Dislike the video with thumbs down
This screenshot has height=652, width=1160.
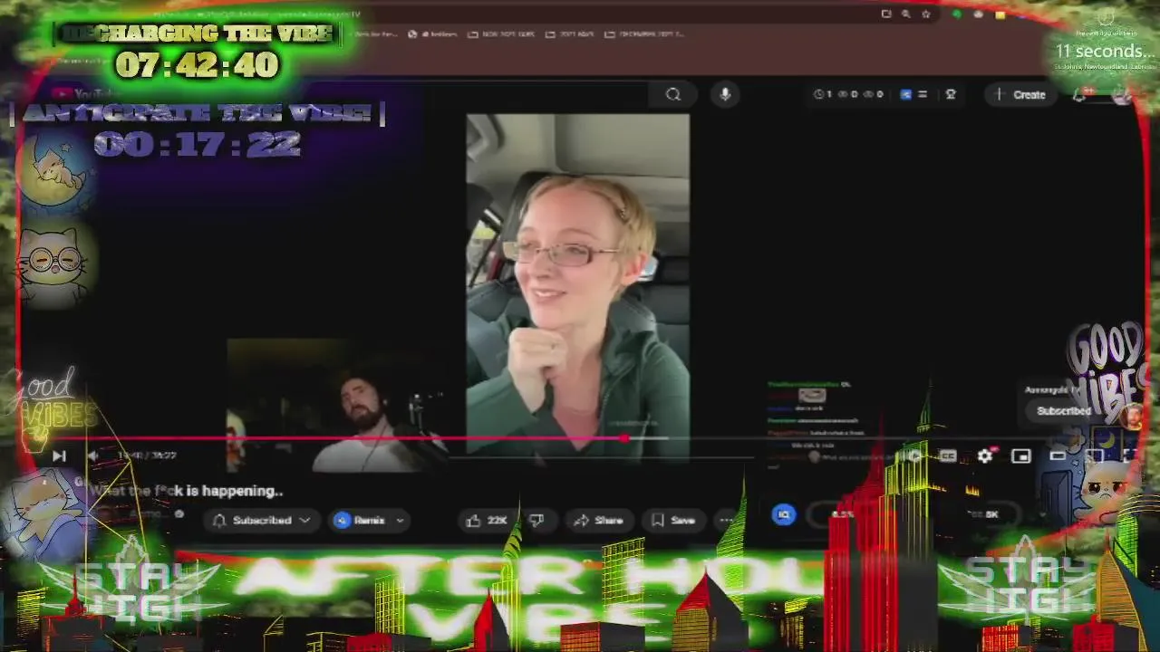tap(536, 520)
